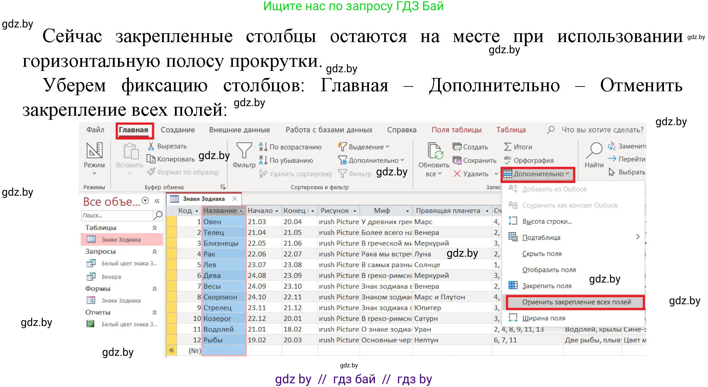Image resolution: width=708 pixels, height=387 pixels.
Task: Sort records descending with По убыванию
Action: click(288, 160)
